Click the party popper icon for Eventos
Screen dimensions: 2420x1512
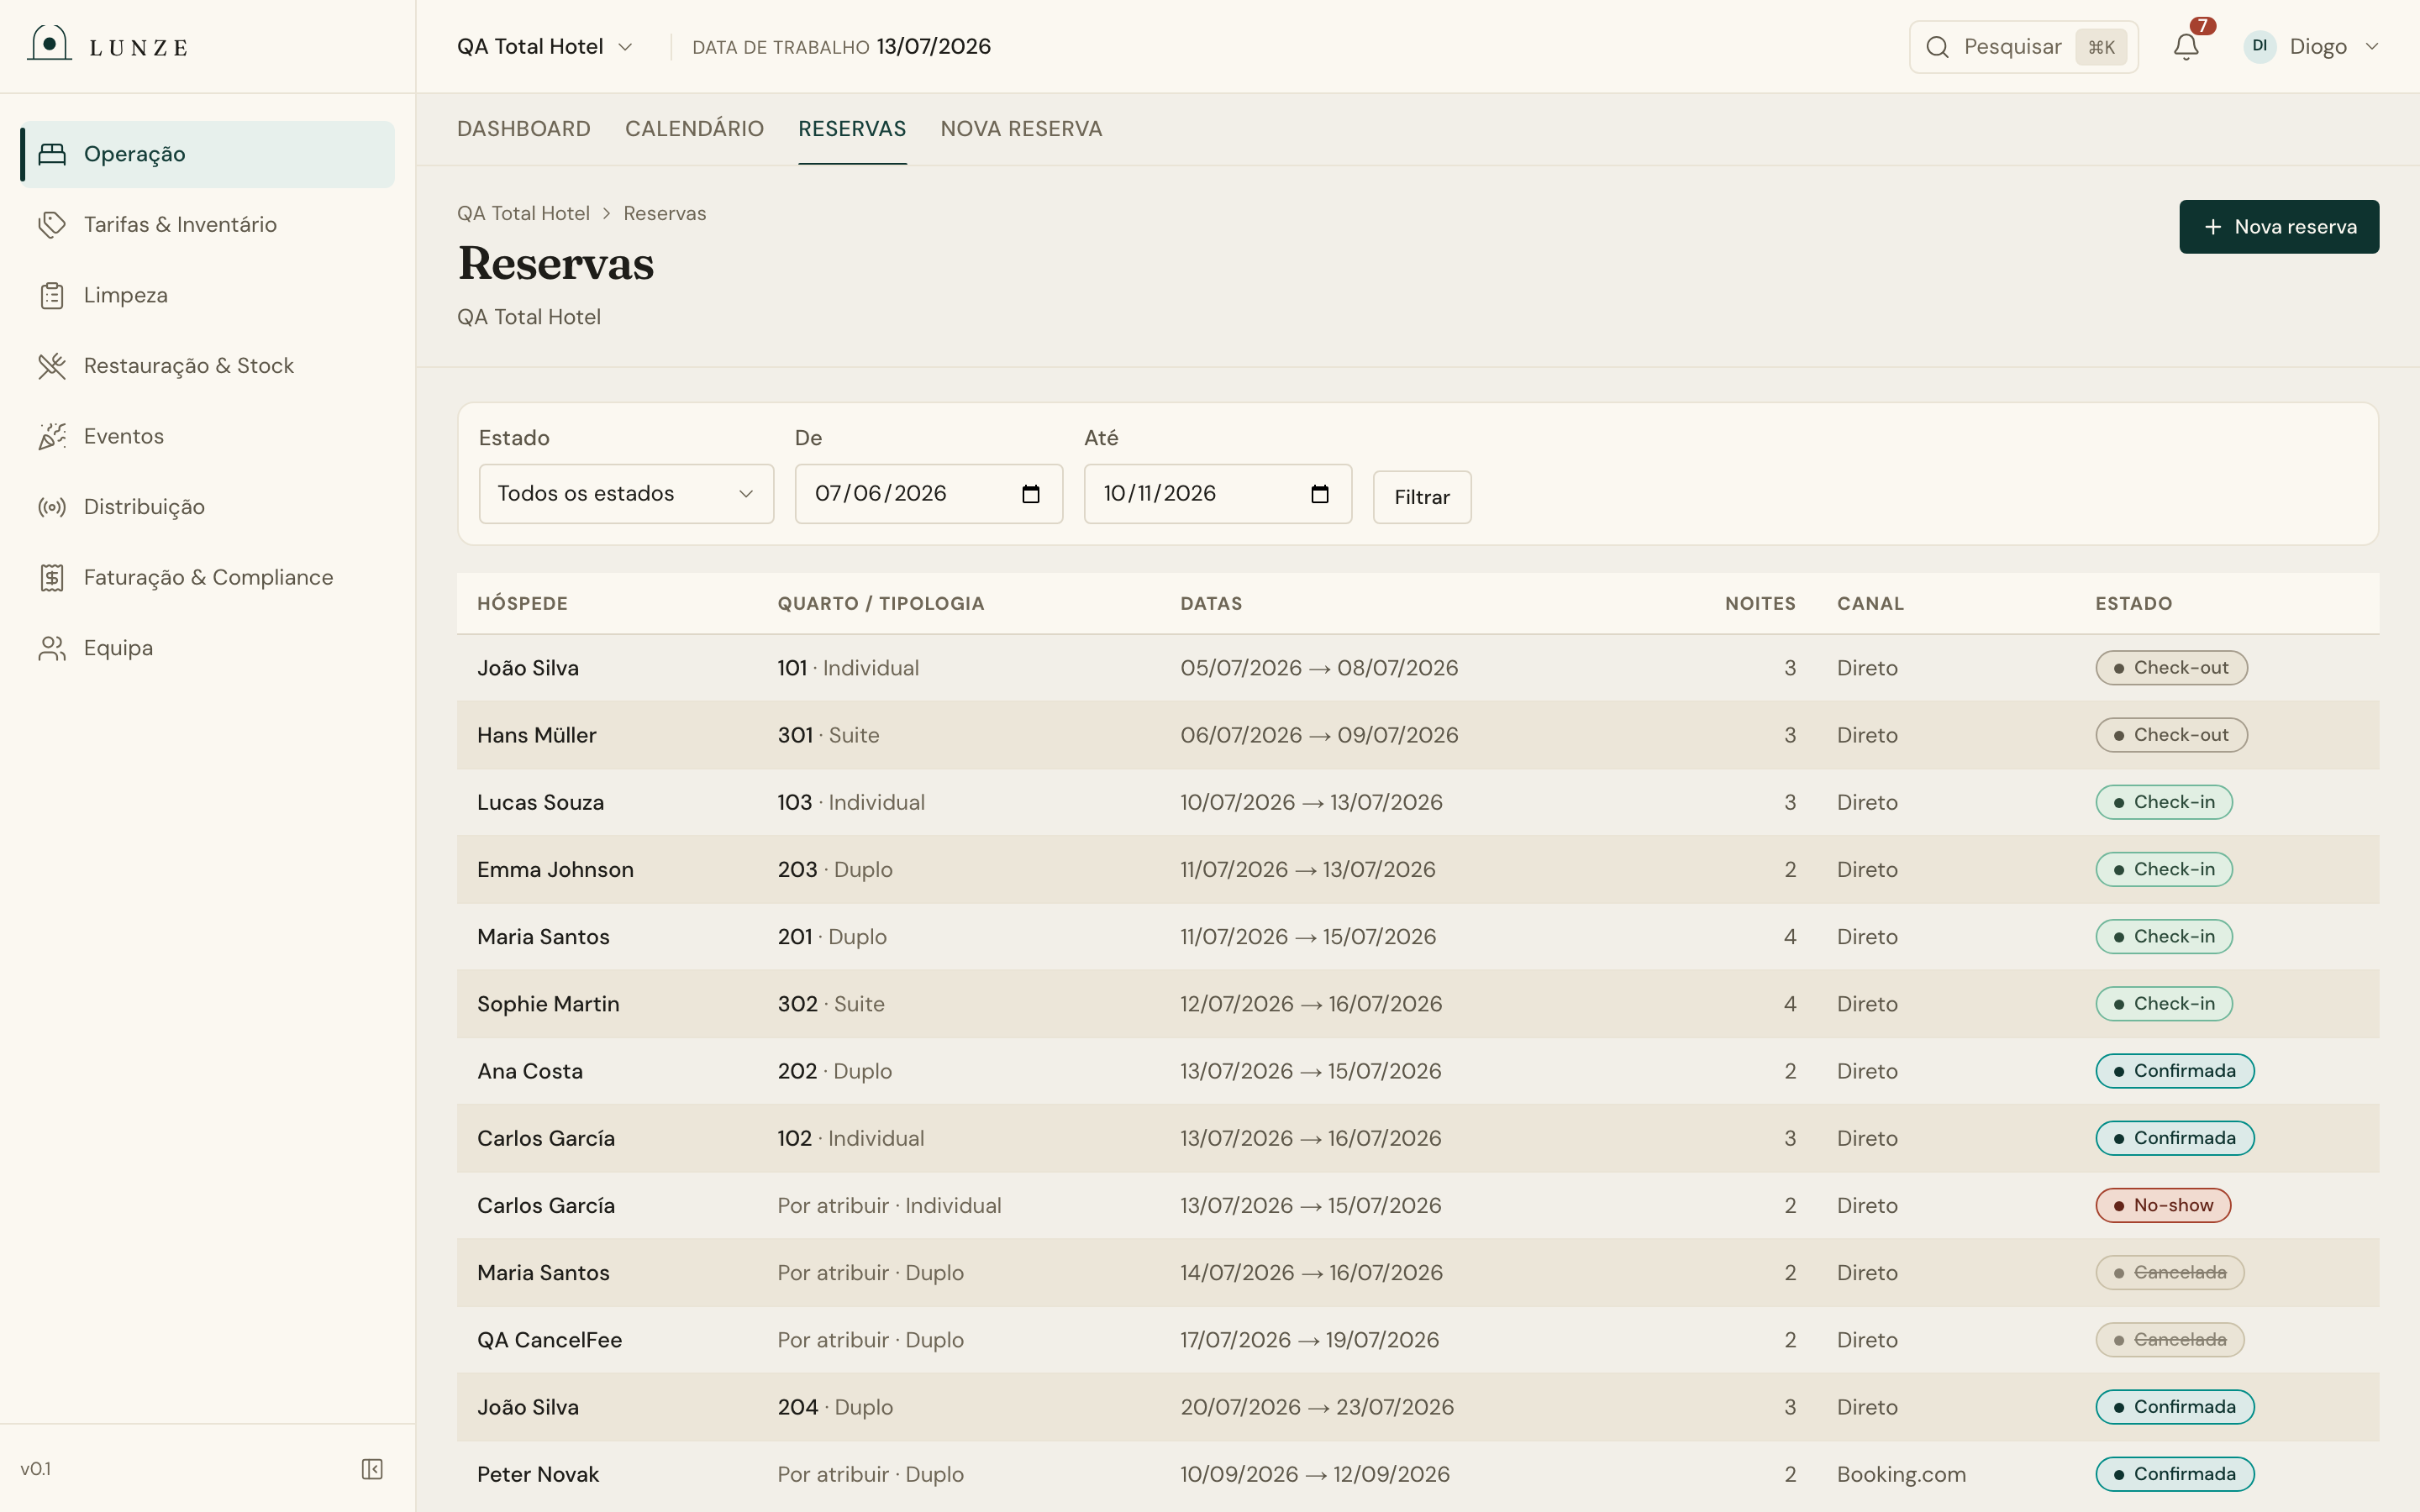click(52, 436)
